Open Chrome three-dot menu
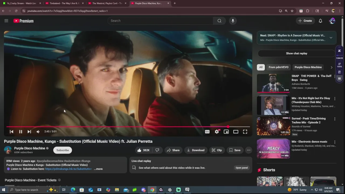345x194 pixels. [x=340, y=11]
